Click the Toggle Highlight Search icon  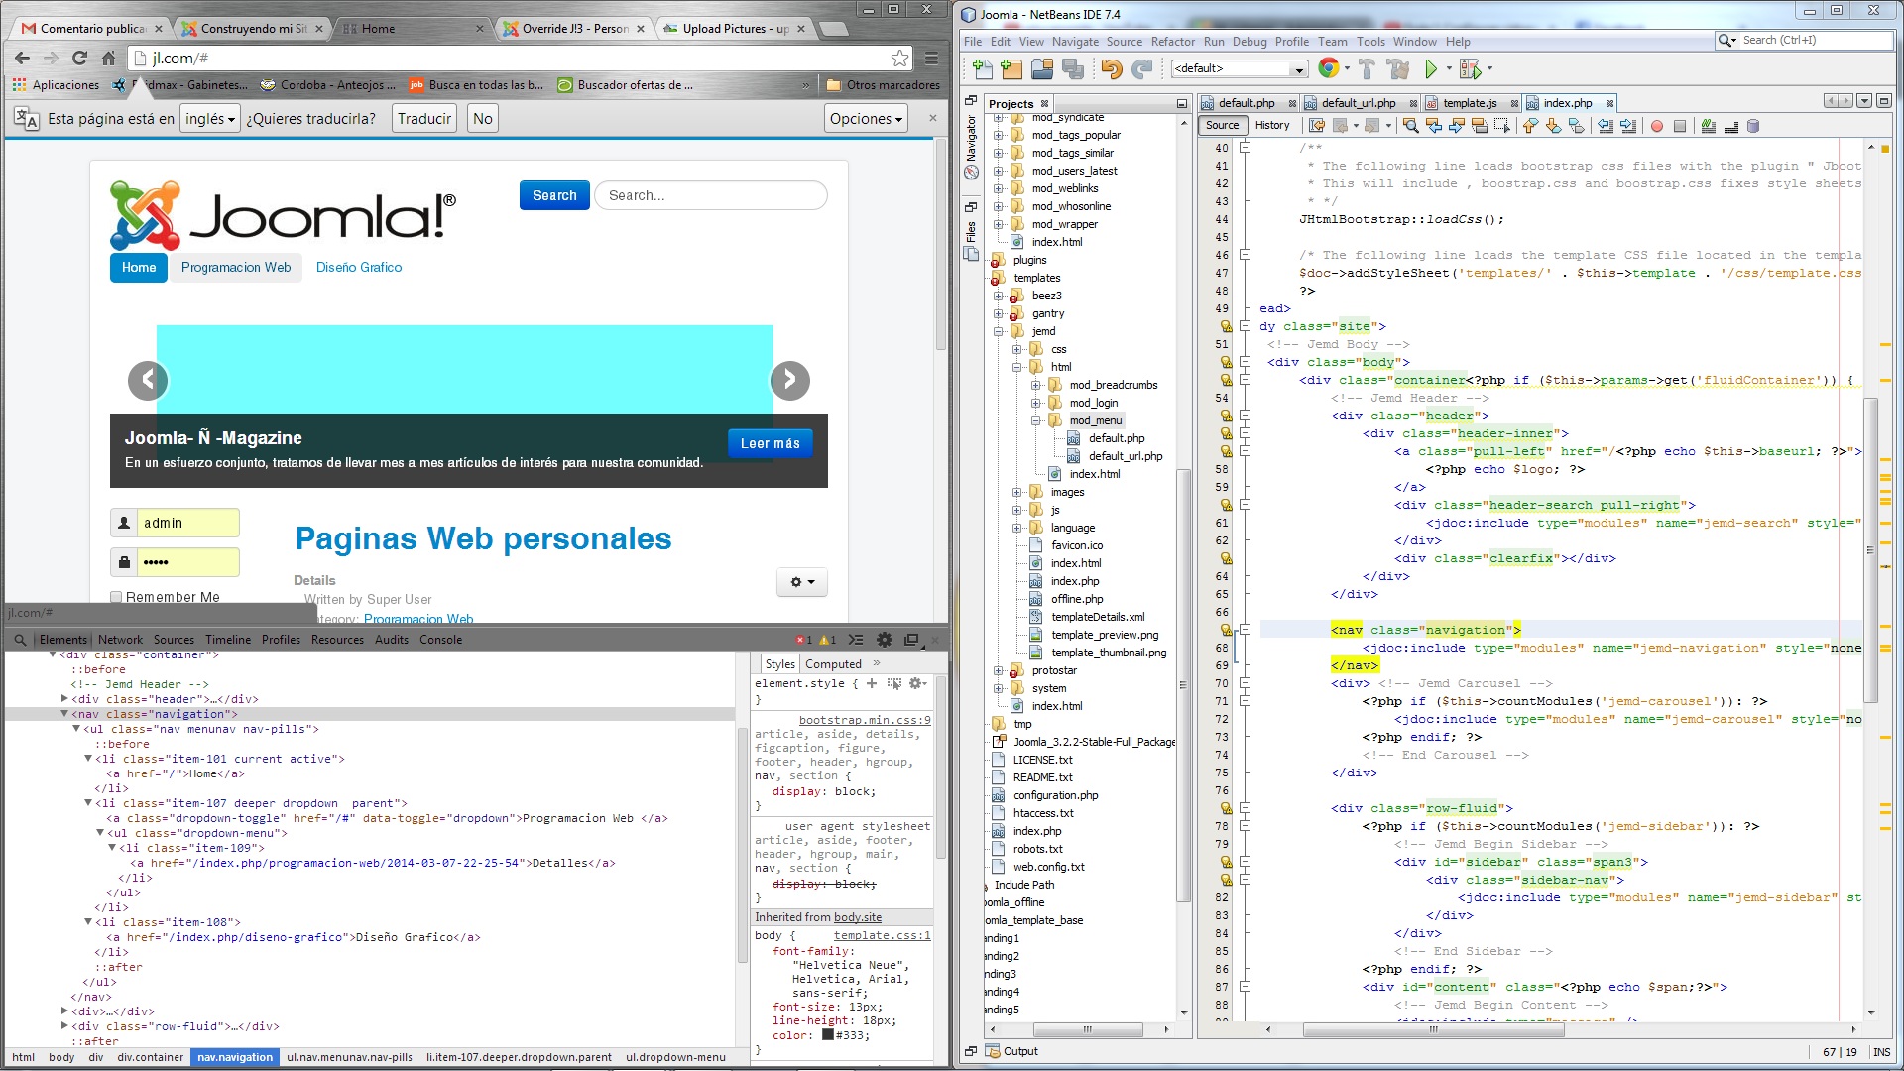pos(1480,126)
